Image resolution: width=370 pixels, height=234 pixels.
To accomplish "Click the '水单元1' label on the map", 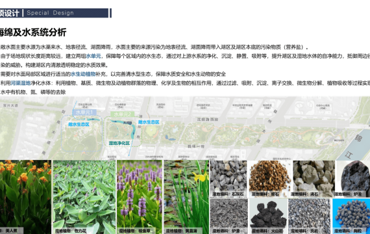I will 84,112.
